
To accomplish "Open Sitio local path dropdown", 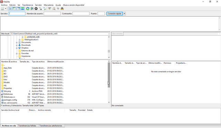I will tap(109, 34).
